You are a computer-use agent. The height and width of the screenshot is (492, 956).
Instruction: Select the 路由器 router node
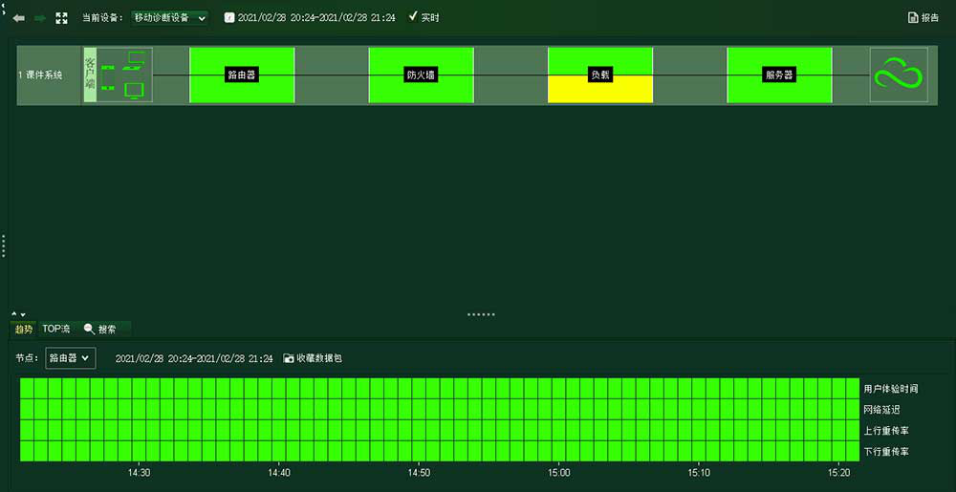pos(242,75)
